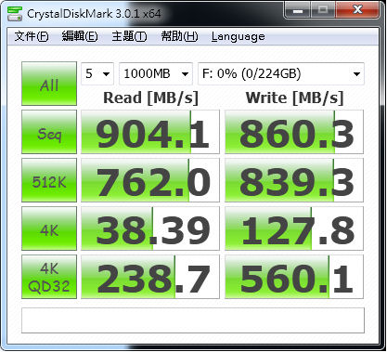This screenshot has width=387, height=352.
Task: Click the 512K write result 839.3
Action: pyautogui.click(x=294, y=180)
